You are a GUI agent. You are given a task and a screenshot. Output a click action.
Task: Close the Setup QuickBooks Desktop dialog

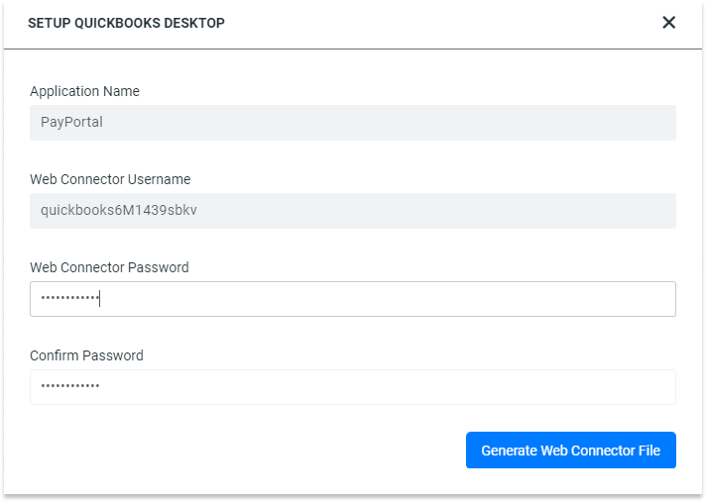pyautogui.click(x=668, y=22)
